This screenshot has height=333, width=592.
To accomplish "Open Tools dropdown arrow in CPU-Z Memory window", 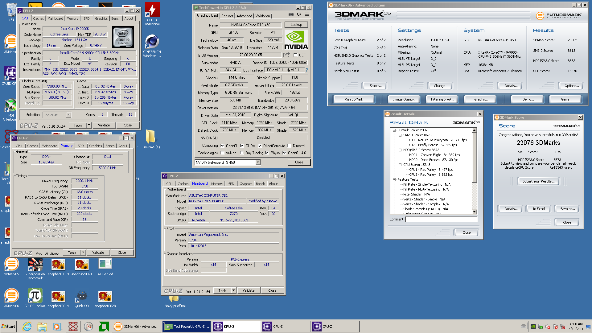I will pos(83,253).
